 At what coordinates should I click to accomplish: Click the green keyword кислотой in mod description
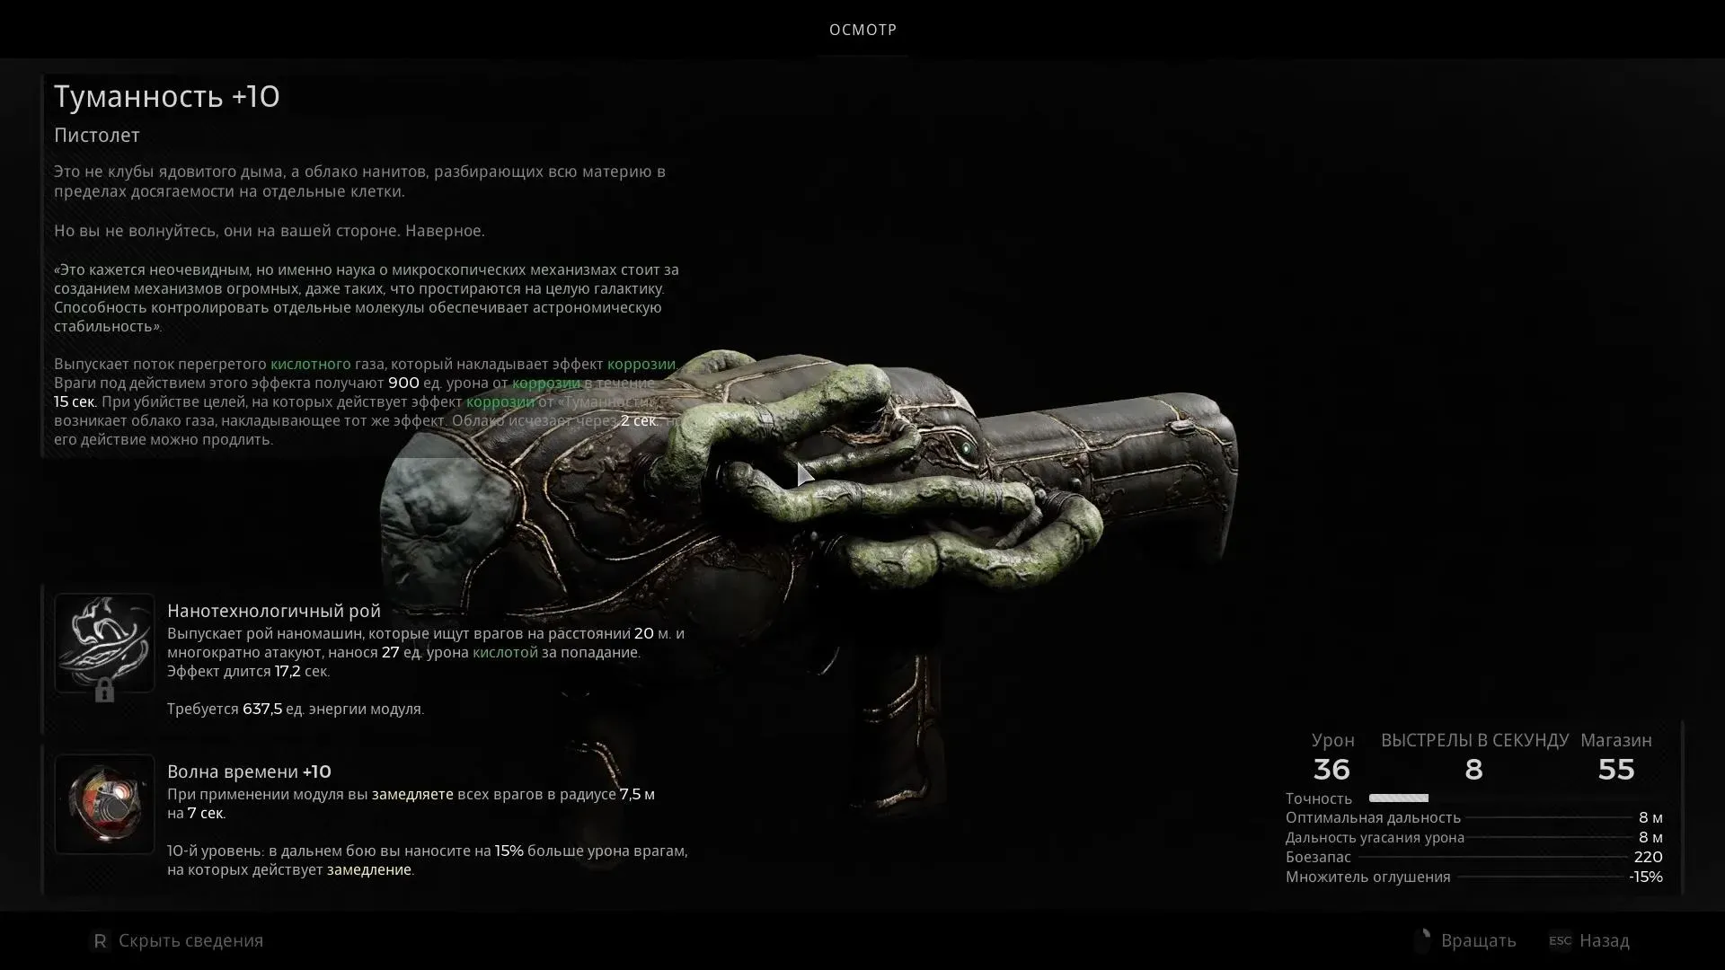coord(505,652)
